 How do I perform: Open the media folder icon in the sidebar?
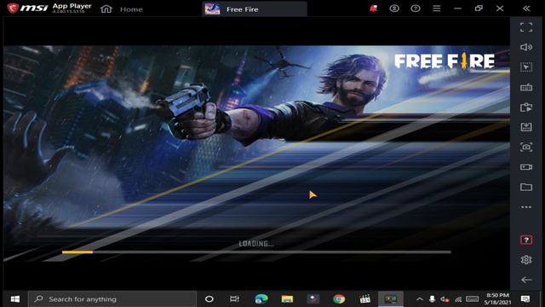click(x=526, y=187)
